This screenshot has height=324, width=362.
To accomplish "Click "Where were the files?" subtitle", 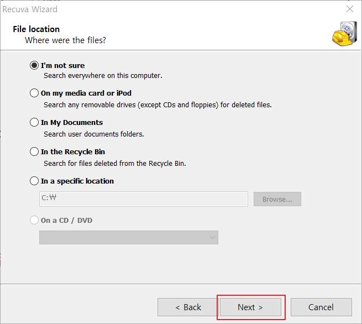I will (x=66, y=40).
